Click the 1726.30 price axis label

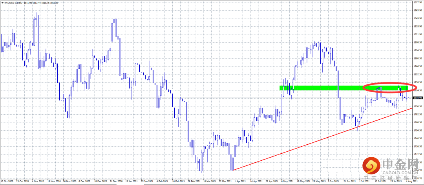418,146
